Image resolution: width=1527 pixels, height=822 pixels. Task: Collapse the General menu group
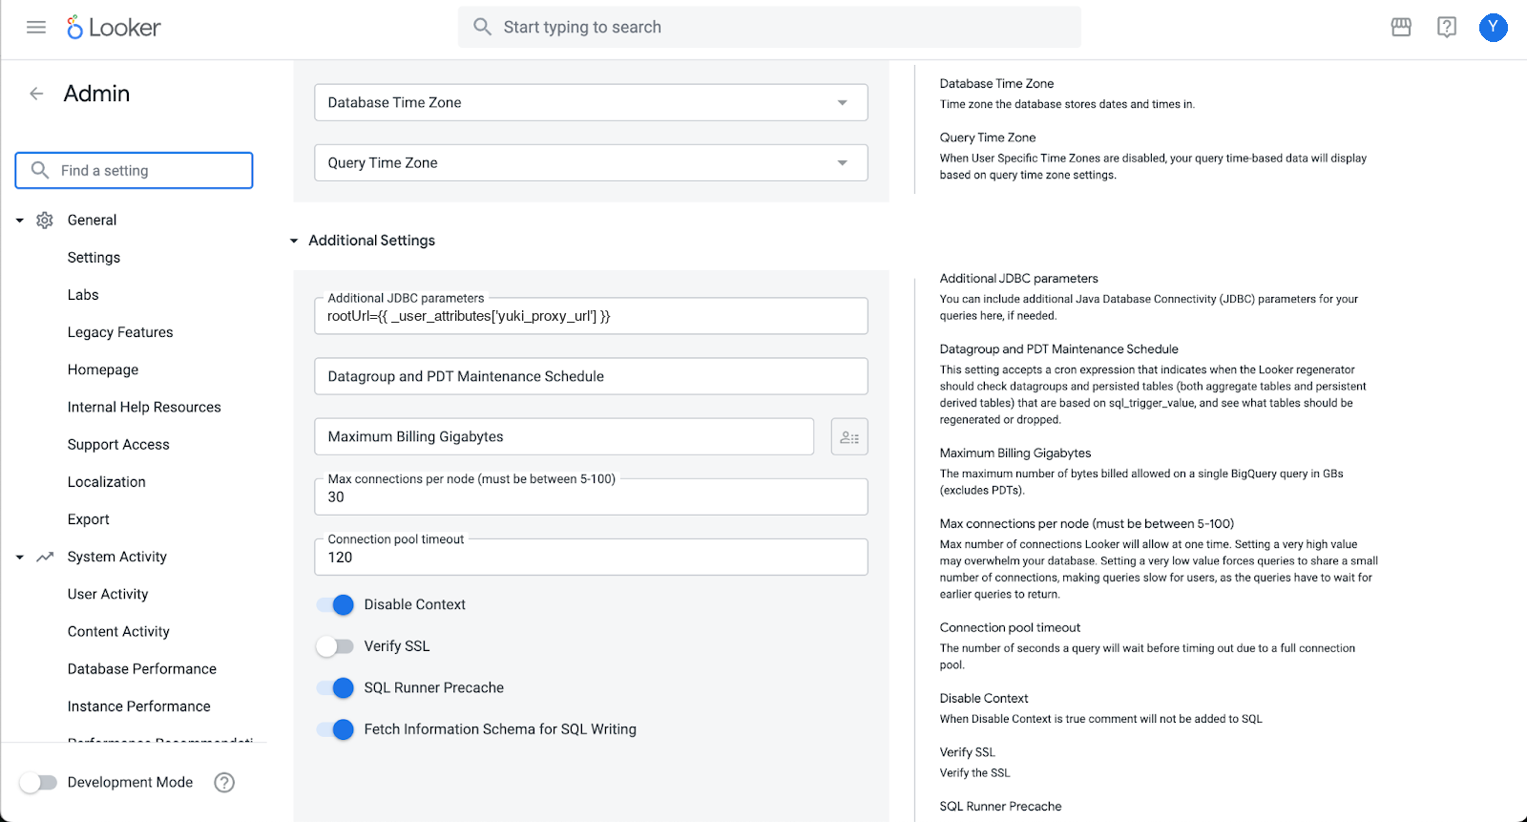point(20,221)
